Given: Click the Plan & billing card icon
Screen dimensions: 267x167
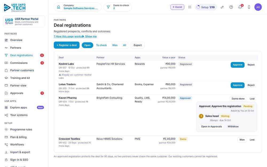Looking at the screenshot, I should click(6, 137).
